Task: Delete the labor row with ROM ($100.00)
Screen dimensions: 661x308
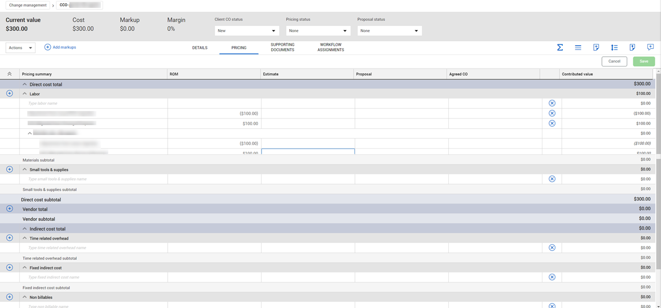Action: (552, 113)
